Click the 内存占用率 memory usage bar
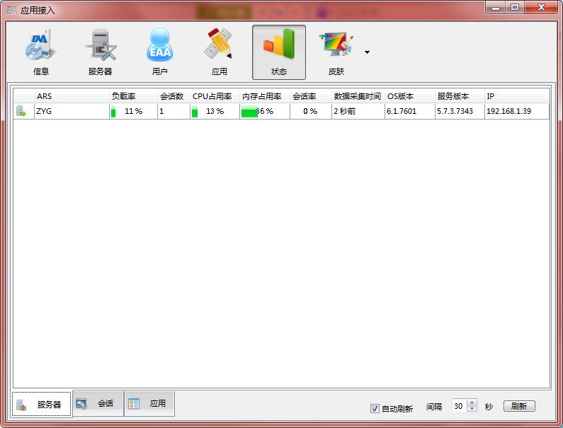 tap(250, 112)
